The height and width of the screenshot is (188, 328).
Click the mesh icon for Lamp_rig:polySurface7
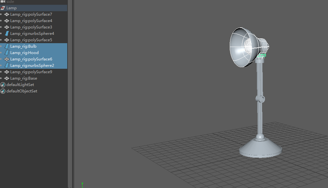click(7, 14)
